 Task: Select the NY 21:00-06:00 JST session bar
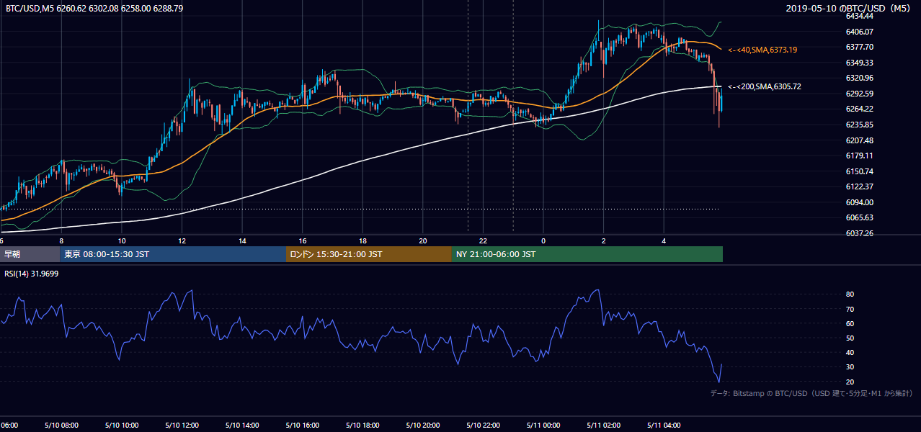587,254
